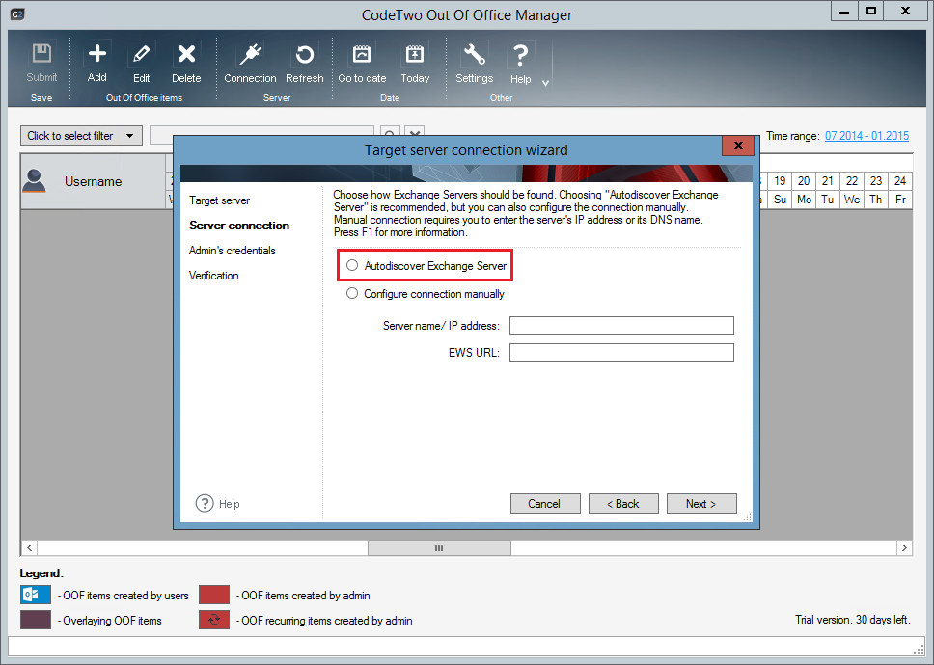The image size is (934, 665).
Task: Click the Cancel button in the wizard
Action: tap(545, 504)
